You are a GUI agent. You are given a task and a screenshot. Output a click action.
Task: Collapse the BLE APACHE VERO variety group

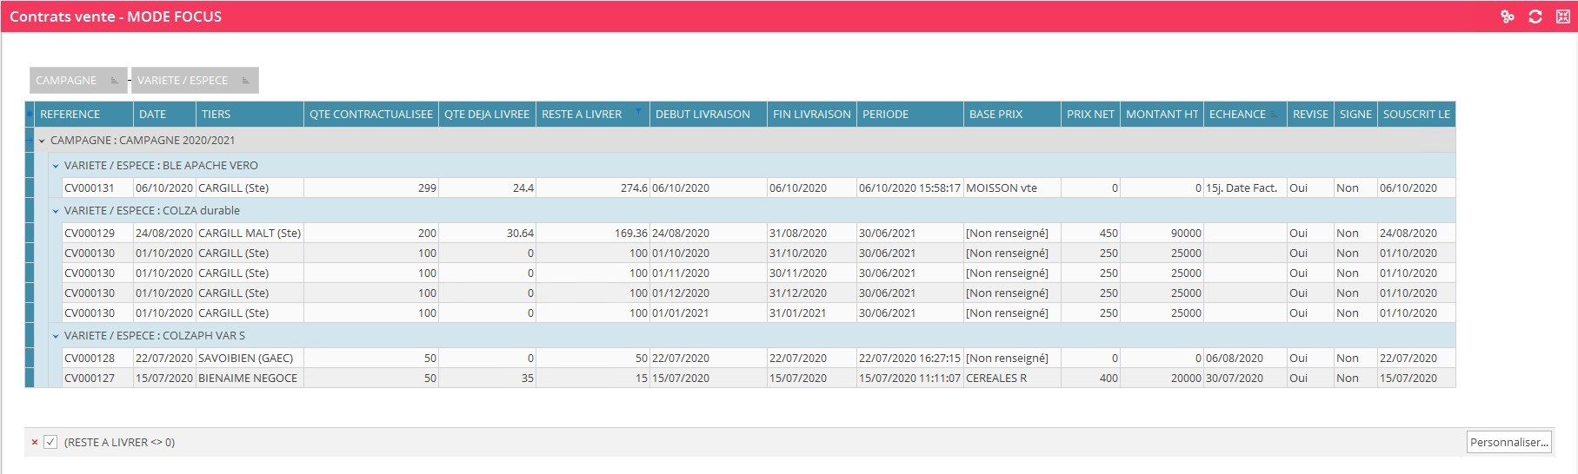(x=56, y=166)
